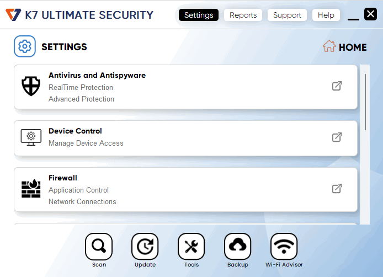Image resolution: width=383 pixels, height=277 pixels.
Task: Expand Antivirus and Antispyware settings
Action: [x=337, y=86]
